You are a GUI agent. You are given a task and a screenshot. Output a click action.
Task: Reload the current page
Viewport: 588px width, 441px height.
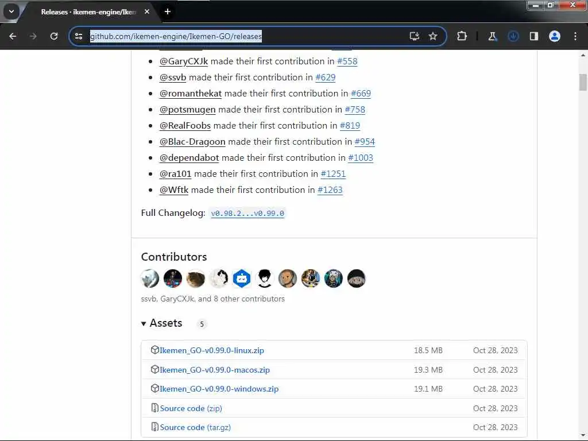(x=54, y=36)
